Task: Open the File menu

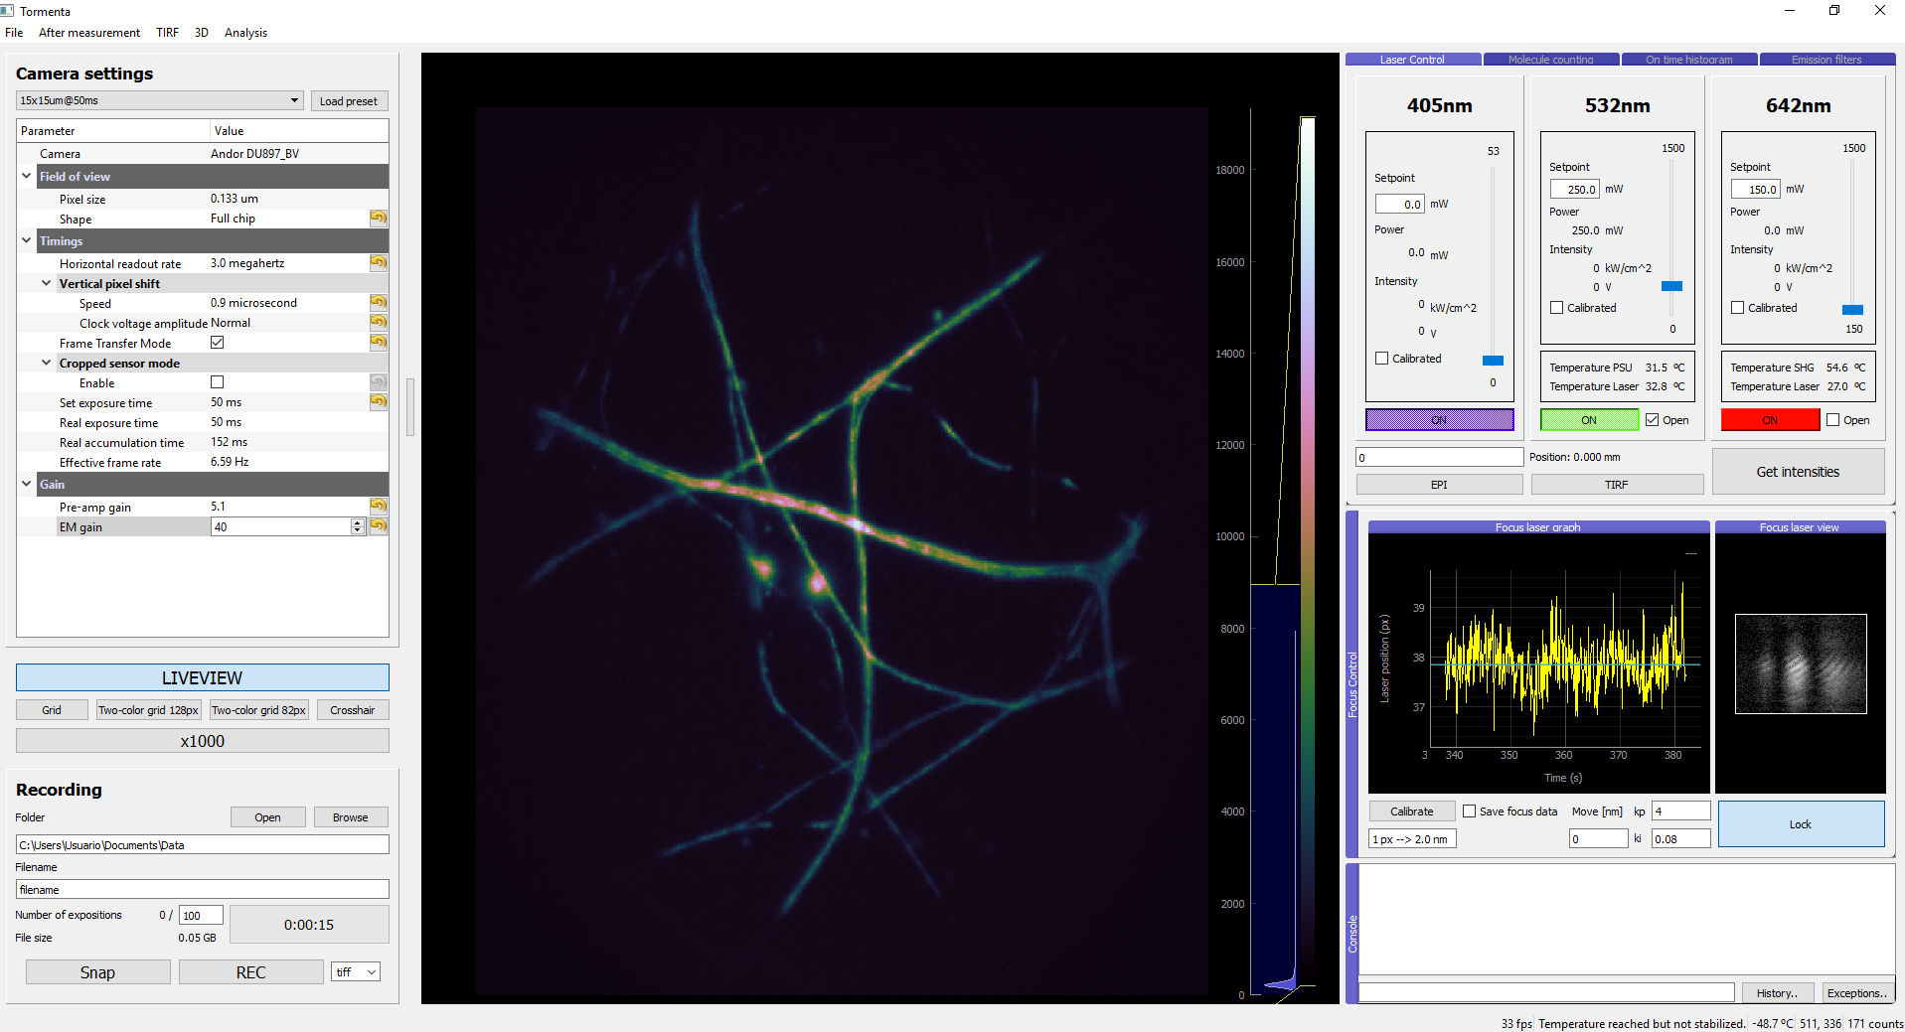Action: [x=14, y=33]
